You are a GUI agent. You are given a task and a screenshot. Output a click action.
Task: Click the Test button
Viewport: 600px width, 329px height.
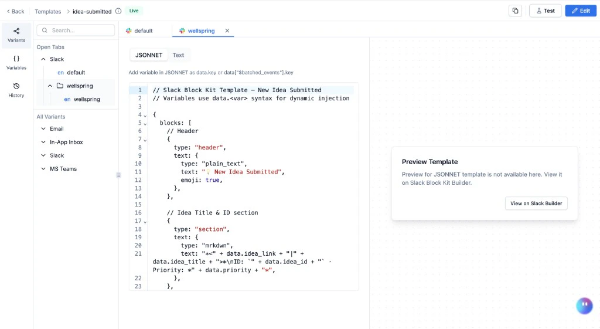pyautogui.click(x=546, y=11)
